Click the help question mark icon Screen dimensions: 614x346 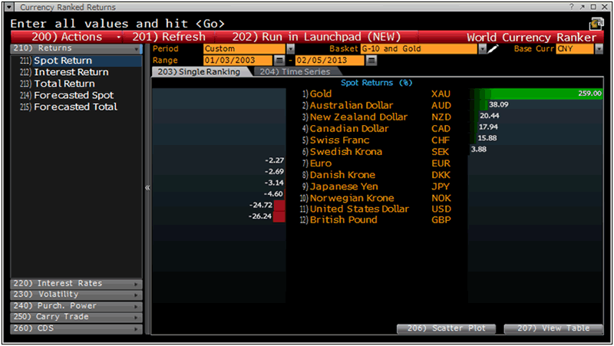[572, 7]
